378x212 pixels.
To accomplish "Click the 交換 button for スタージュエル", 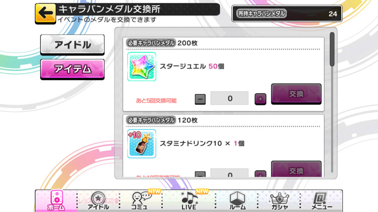I will 296,94.
